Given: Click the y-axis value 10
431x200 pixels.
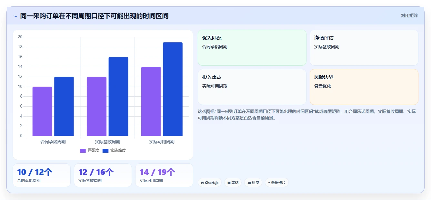Looking at the screenshot, I should pyautogui.click(x=20, y=86).
